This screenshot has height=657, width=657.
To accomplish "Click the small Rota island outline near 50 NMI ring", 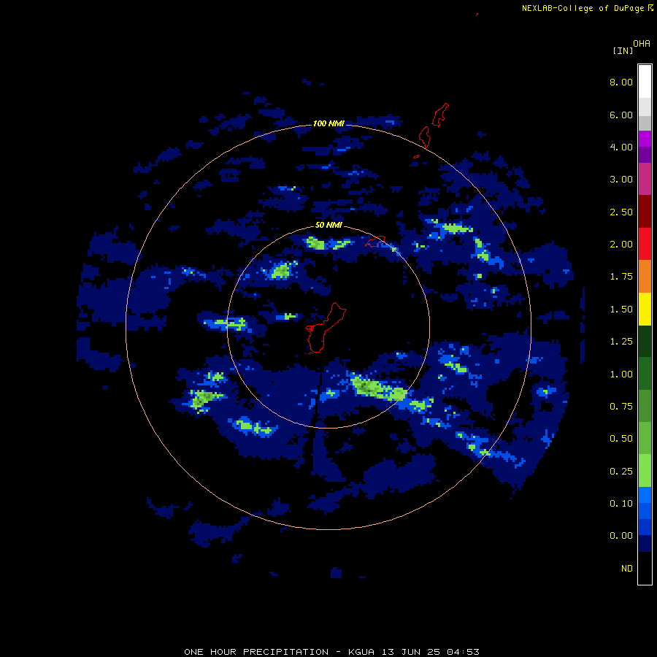I will [x=375, y=242].
